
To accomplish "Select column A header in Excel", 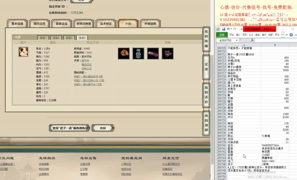I will tap(244, 45).
